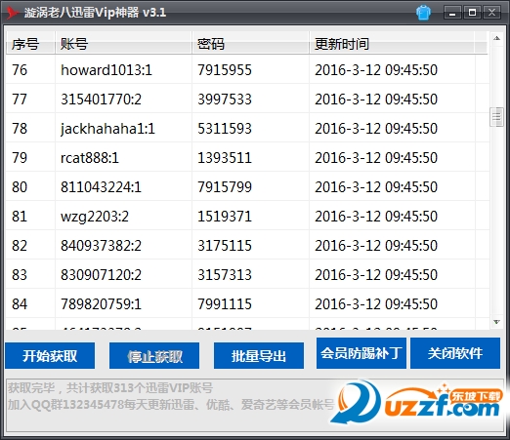Screen dimensions: 510x440
Task: Click the 开始获取 button
Action: coord(50,356)
